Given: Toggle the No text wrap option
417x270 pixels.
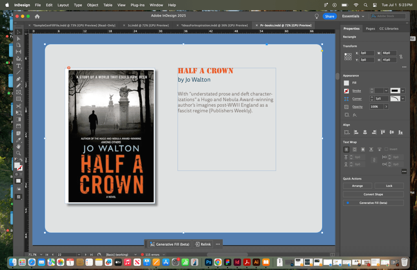Looking at the screenshot, I should 347,149.
